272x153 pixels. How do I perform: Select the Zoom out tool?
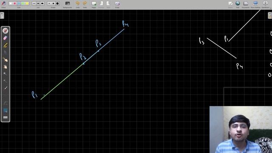[6, 81]
